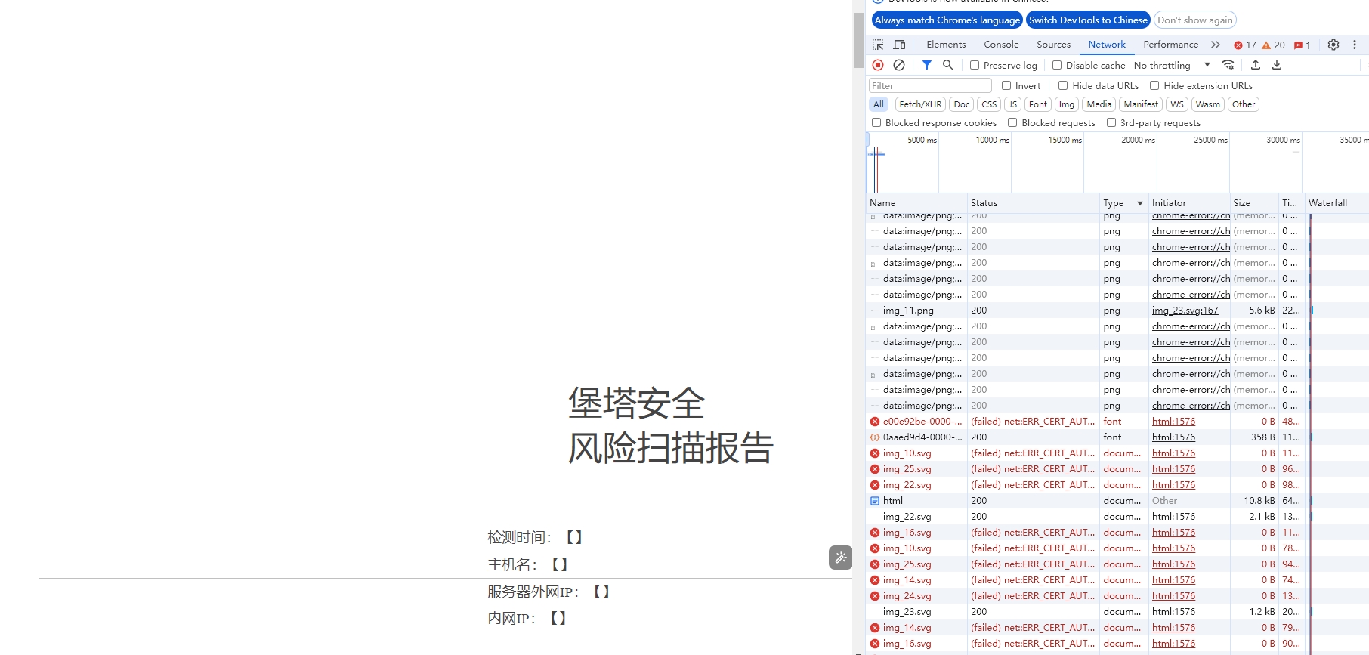This screenshot has height=655, width=1369.
Task: Check Hide extension URLs
Action: point(1154,85)
